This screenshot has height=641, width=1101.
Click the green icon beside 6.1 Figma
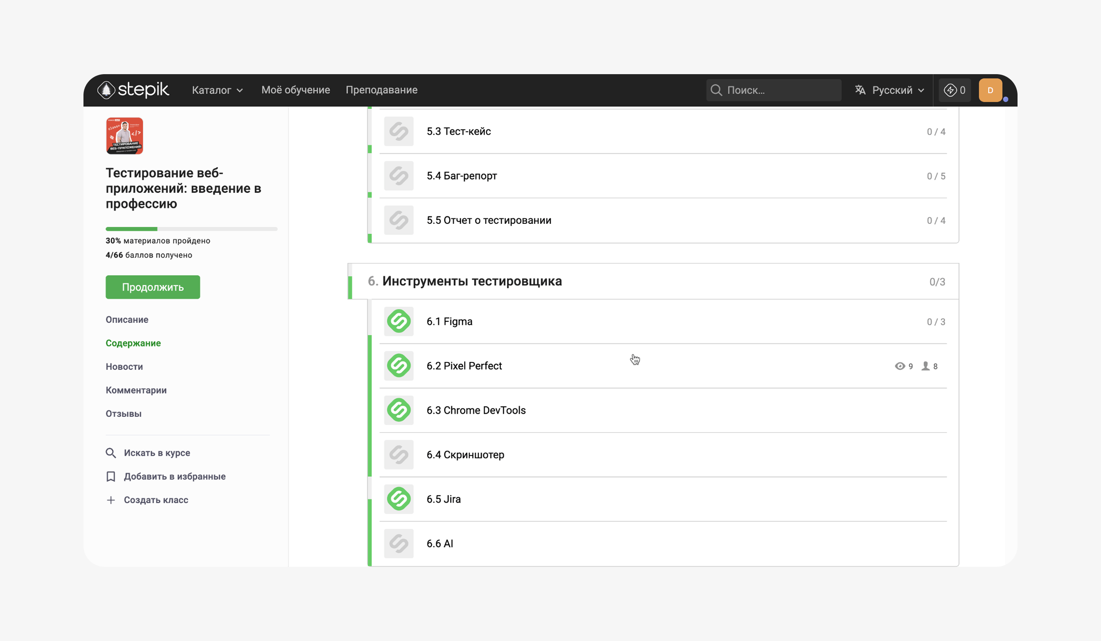tap(398, 321)
